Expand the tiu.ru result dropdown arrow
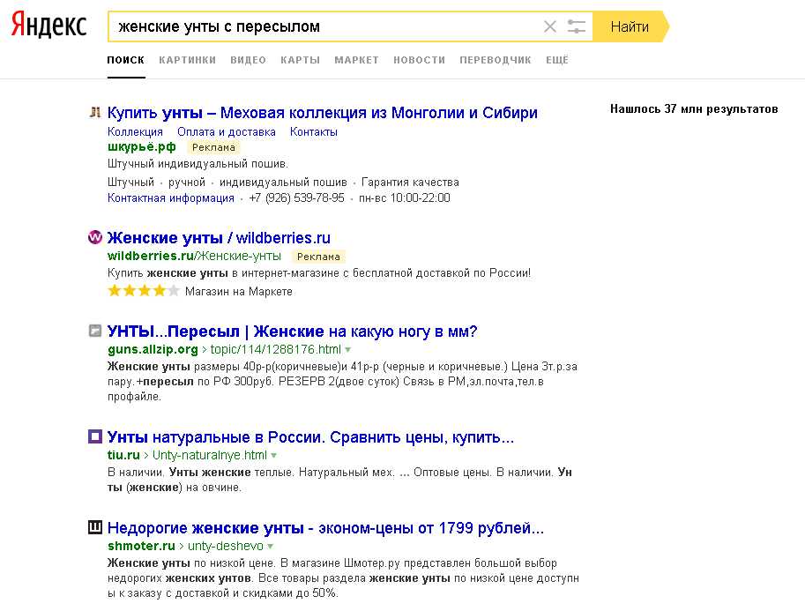The height and width of the screenshot is (611, 805). pyautogui.click(x=274, y=456)
